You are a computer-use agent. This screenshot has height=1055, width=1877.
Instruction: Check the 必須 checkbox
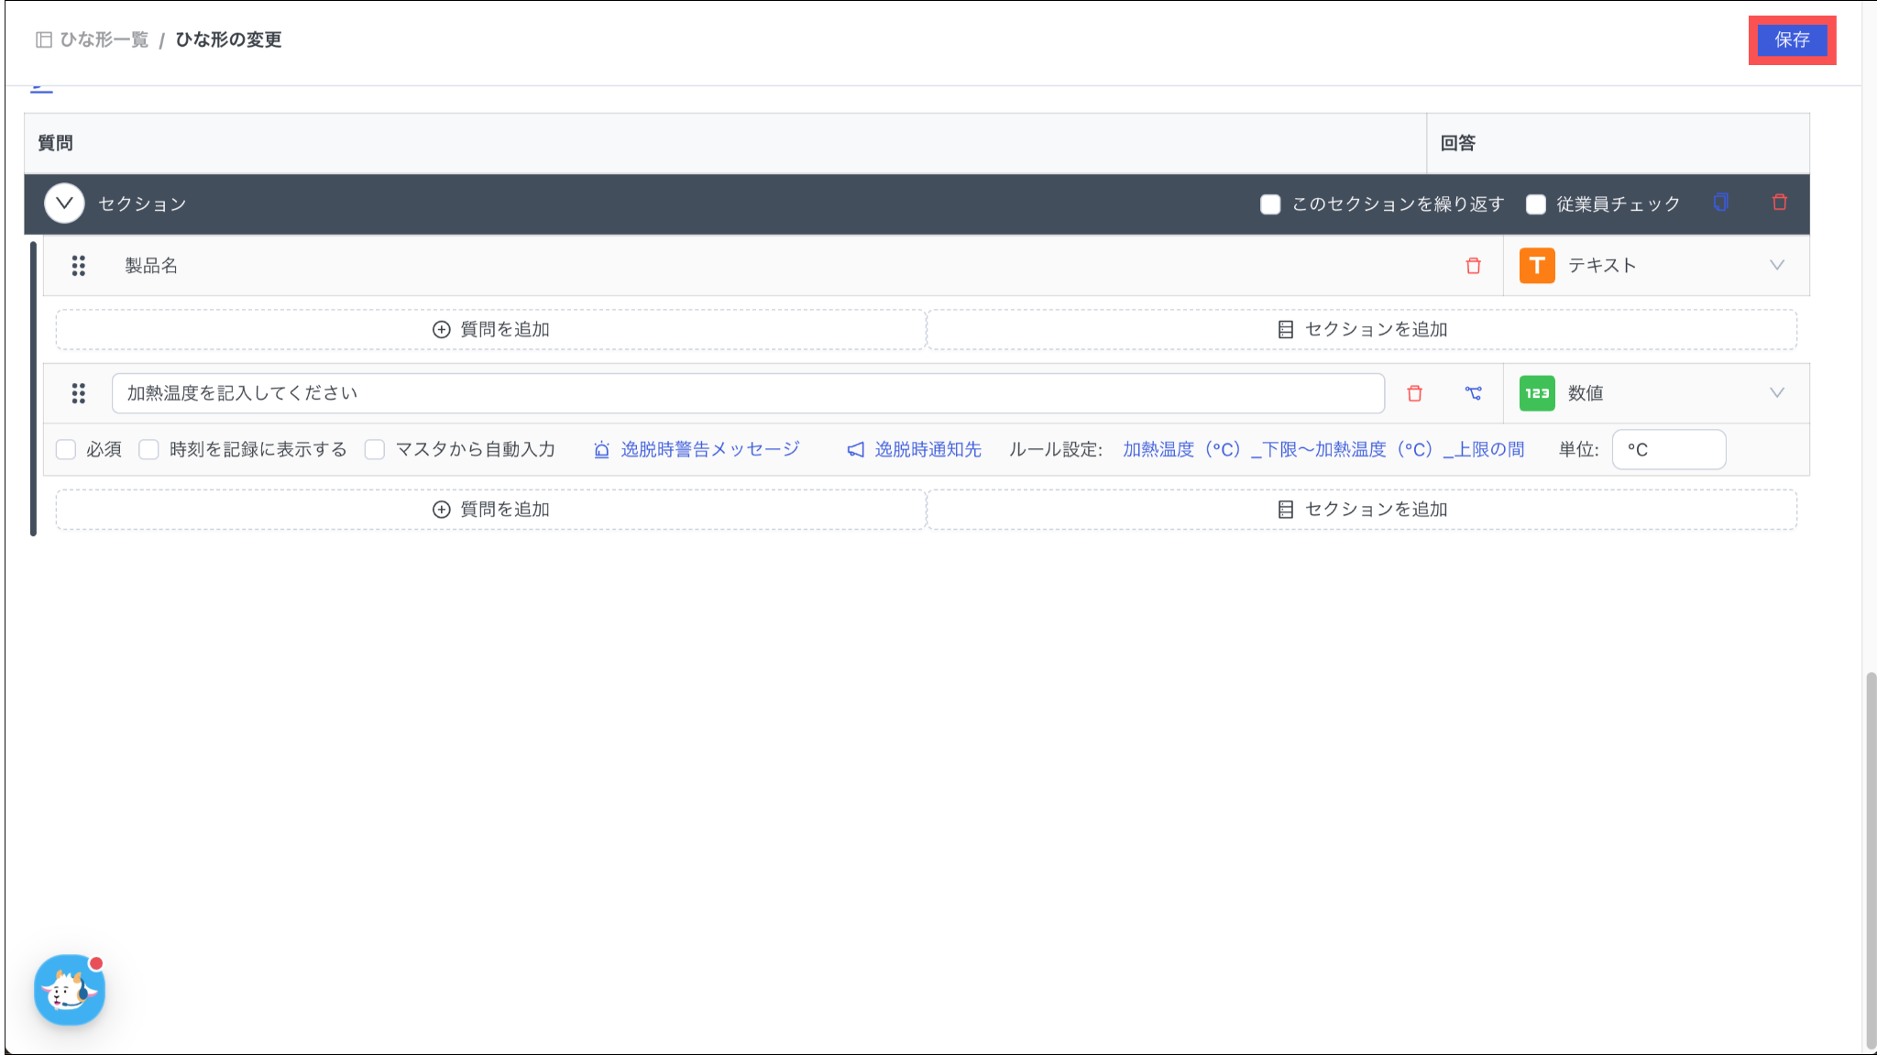66,449
